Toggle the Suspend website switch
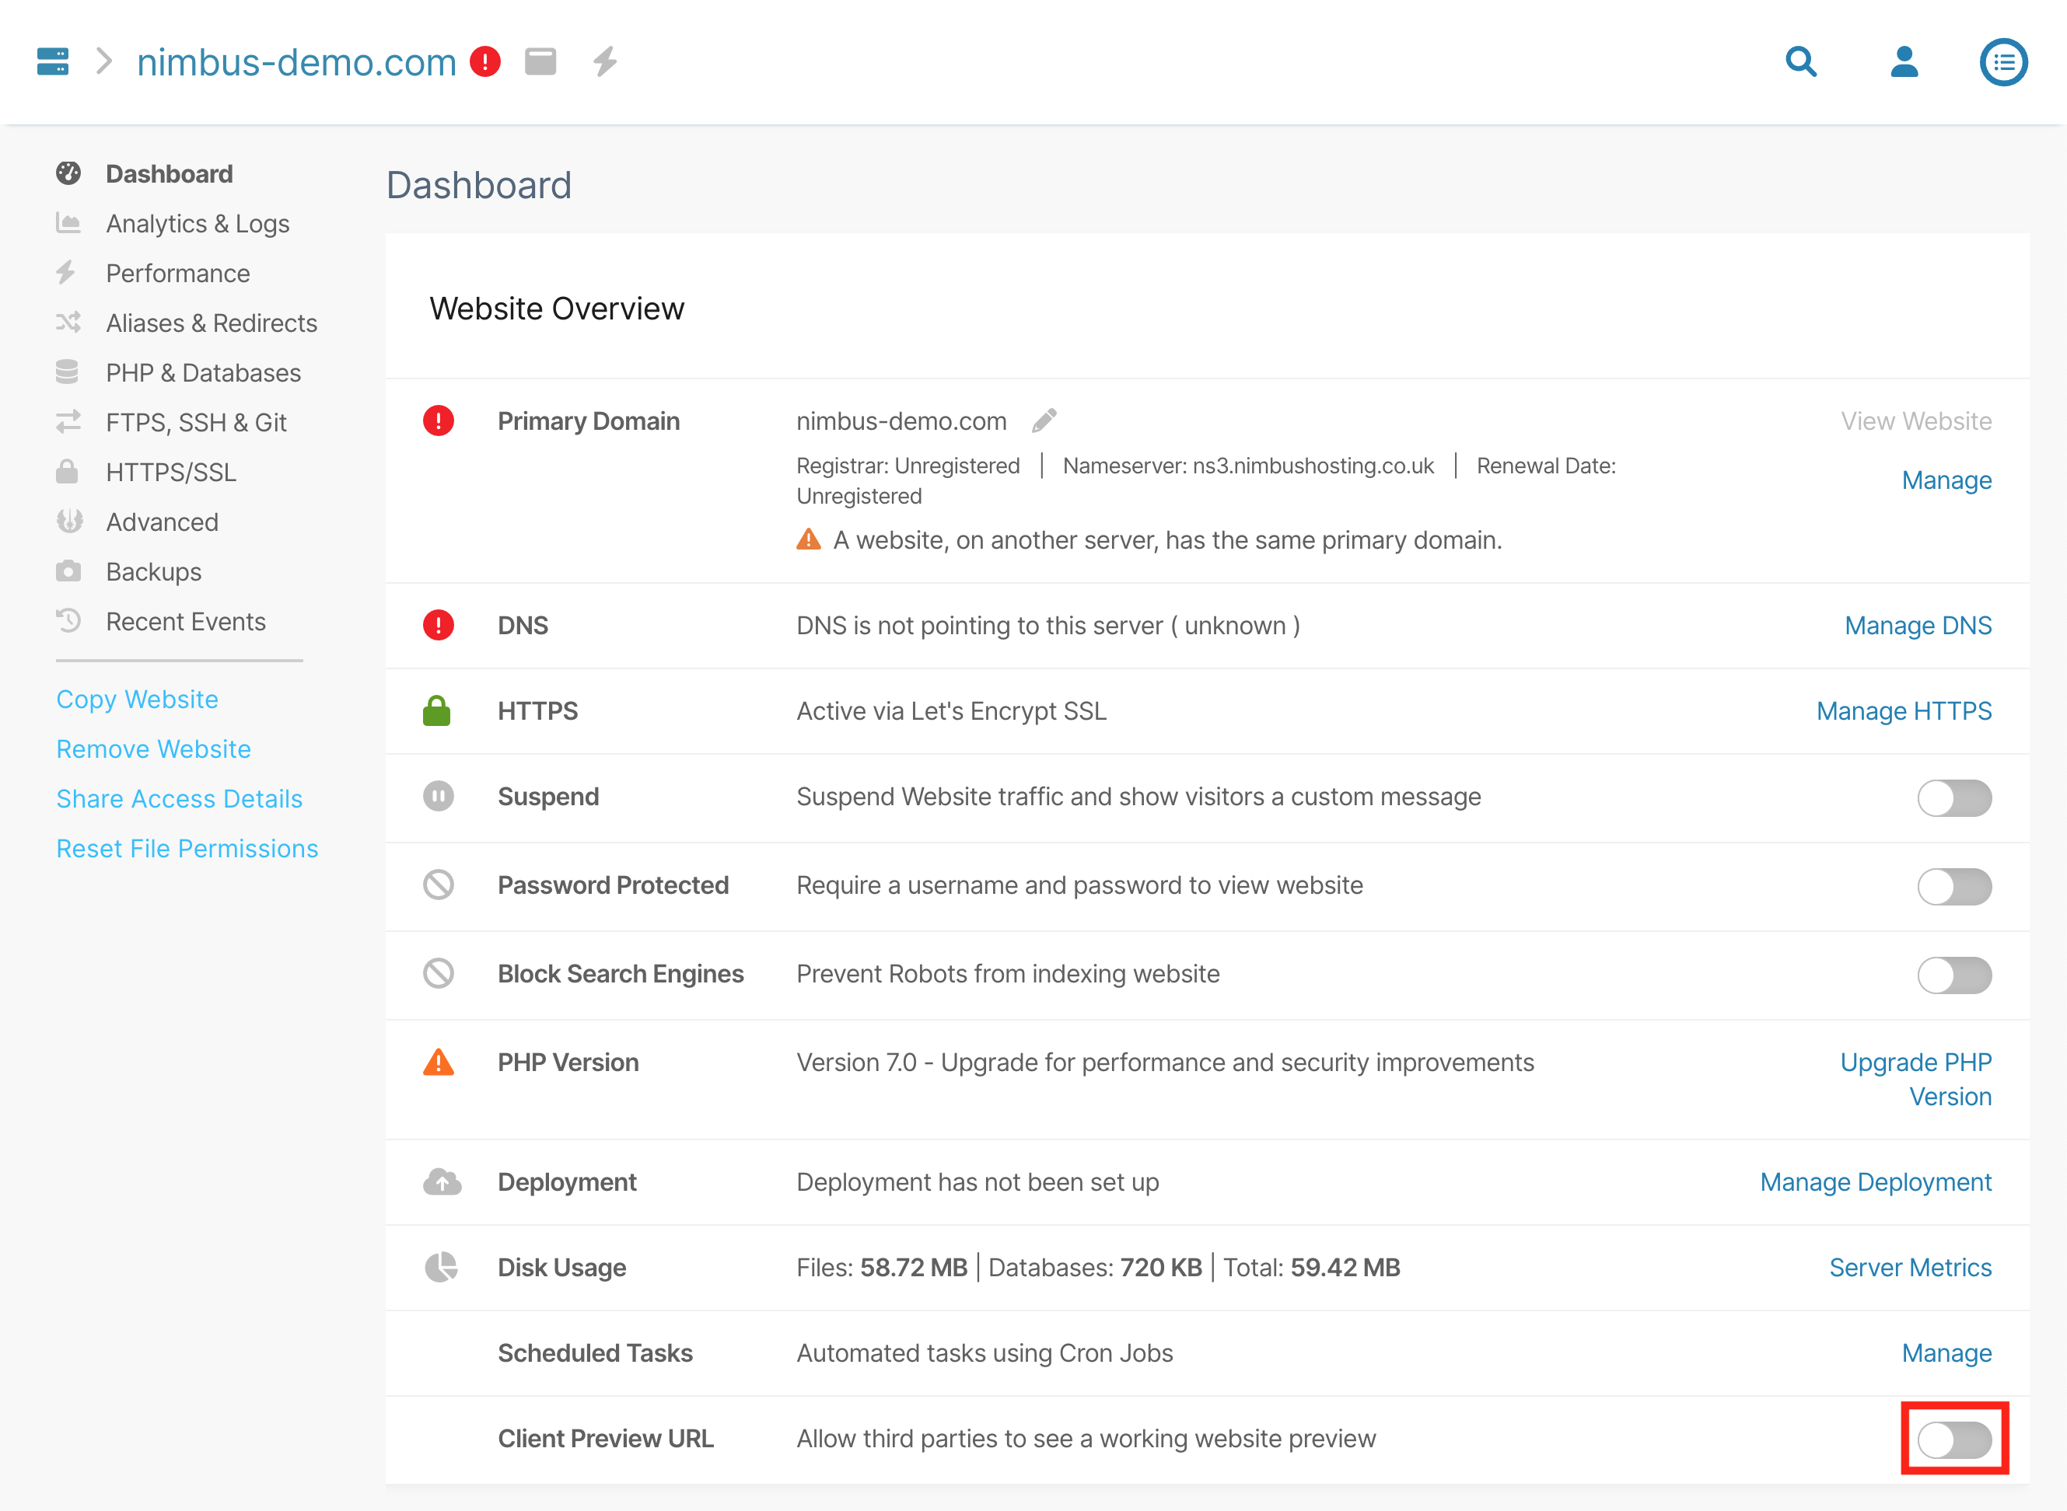Image resolution: width=2067 pixels, height=1511 pixels. pyautogui.click(x=1953, y=797)
